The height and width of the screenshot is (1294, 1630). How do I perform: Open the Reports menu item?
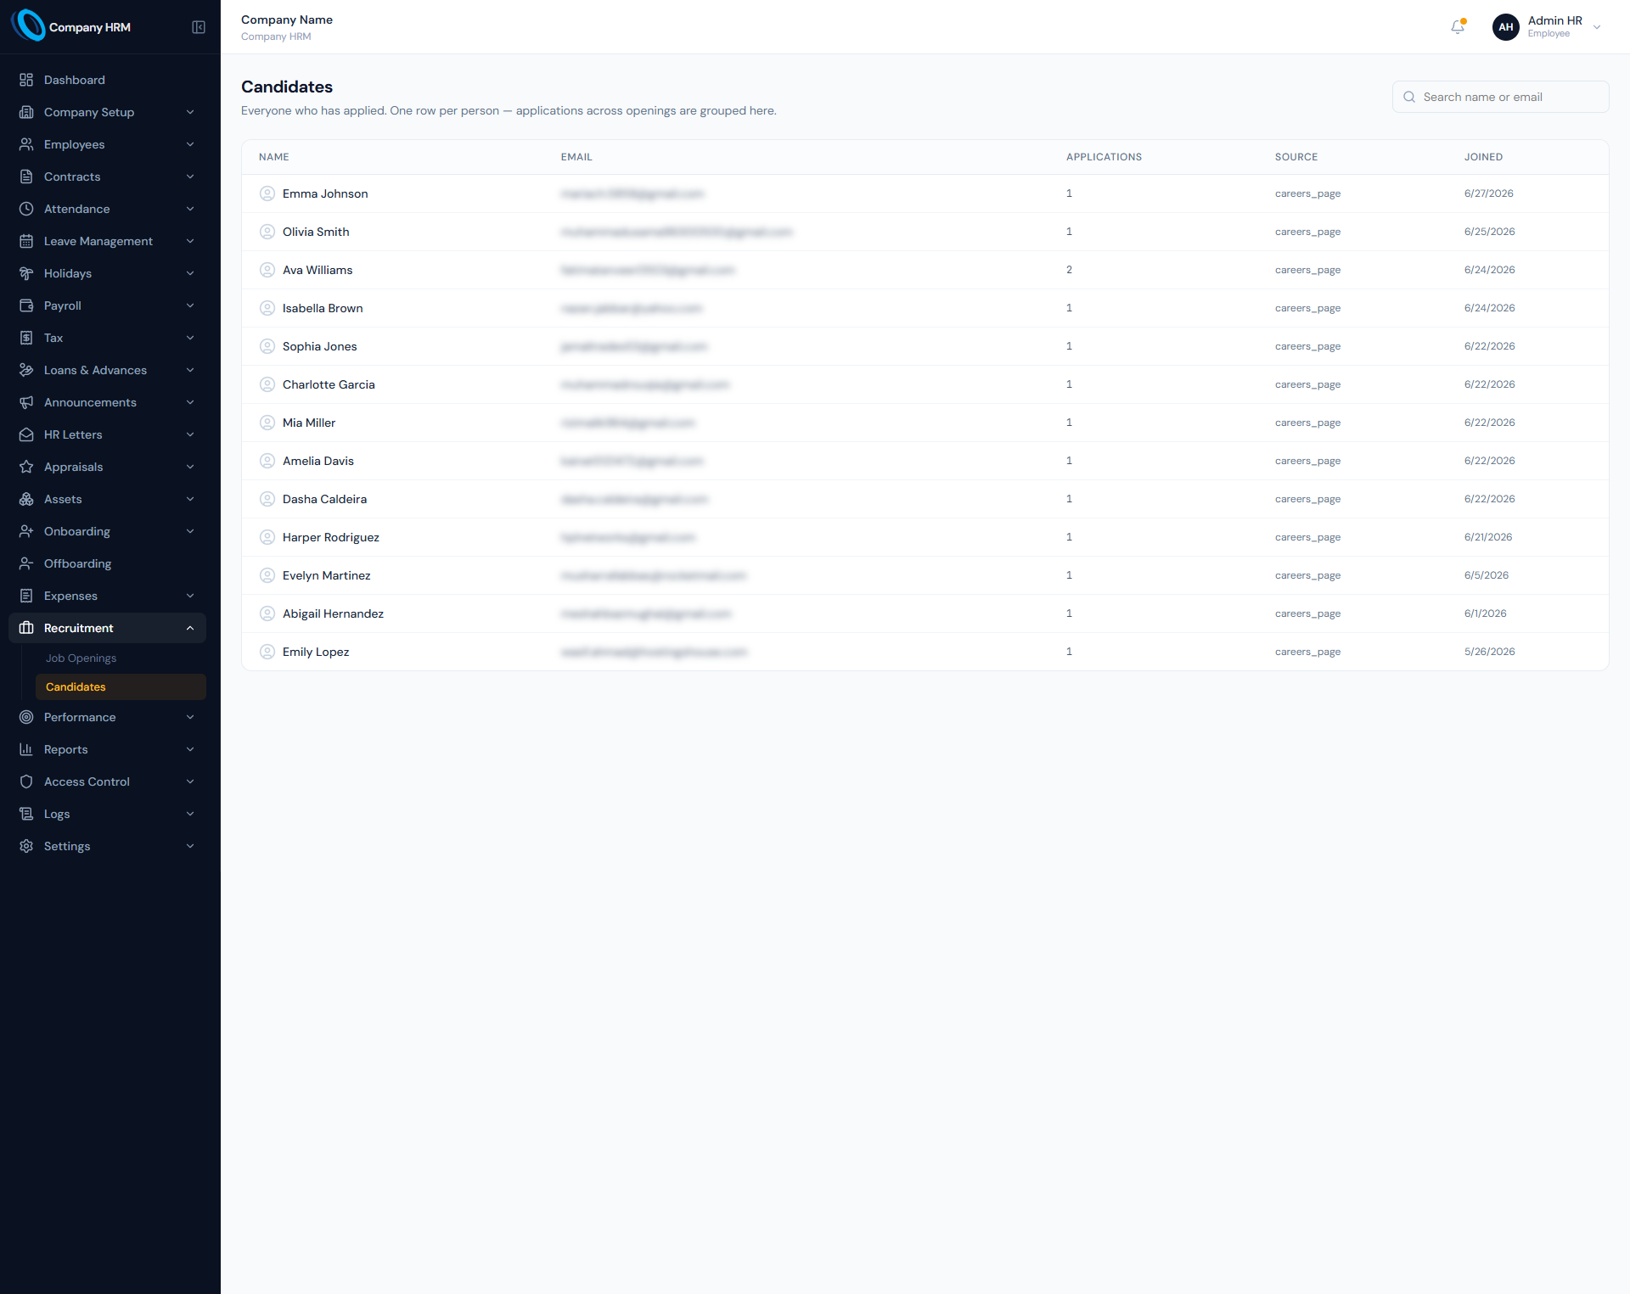[107, 749]
